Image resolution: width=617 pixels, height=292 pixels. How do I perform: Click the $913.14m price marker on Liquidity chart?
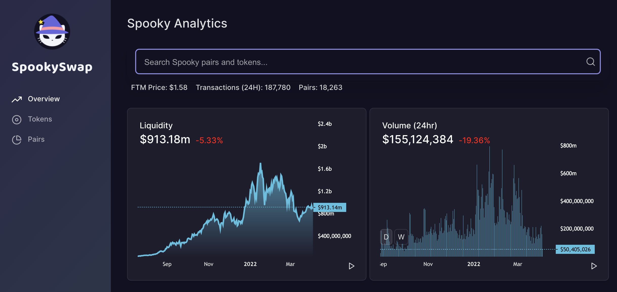pyautogui.click(x=330, y=207)
